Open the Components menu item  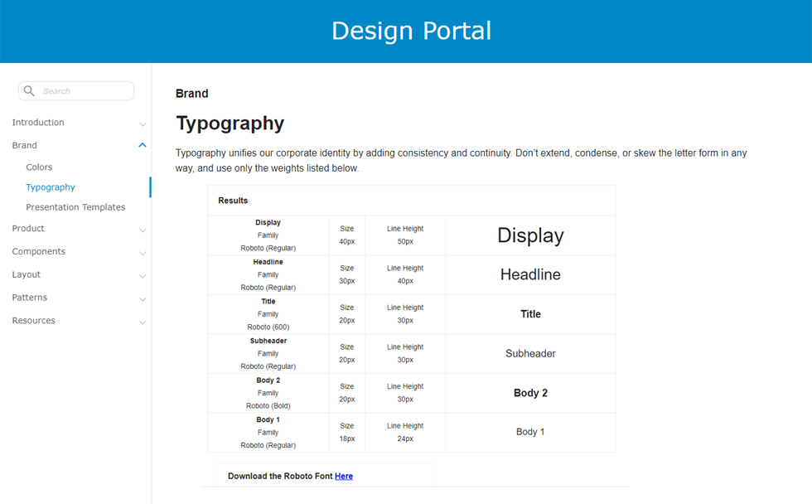point(38,252)
